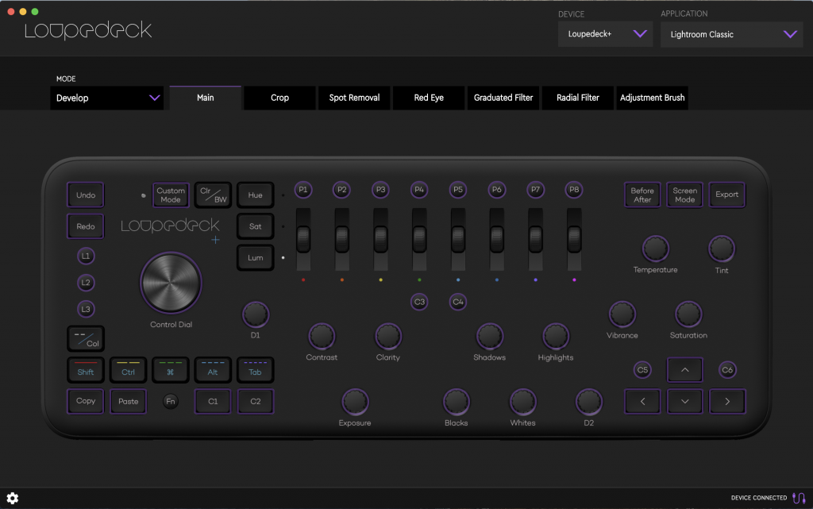Click the C1 key

point(213,401)
